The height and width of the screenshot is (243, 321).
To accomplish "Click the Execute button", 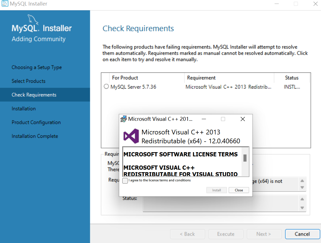I will pyautogui.click(x=226, y=234).
